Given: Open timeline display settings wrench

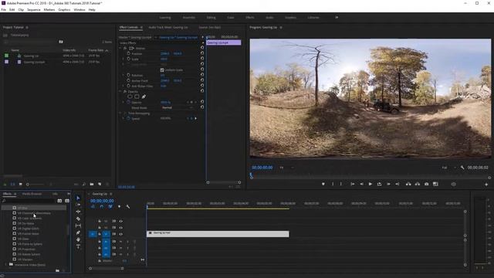Looking at the screenshot, I should (128, 207).
